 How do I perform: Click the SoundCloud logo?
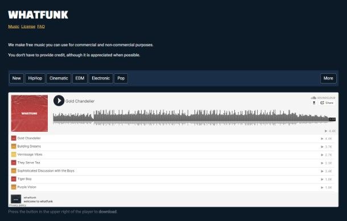[323, 98]
